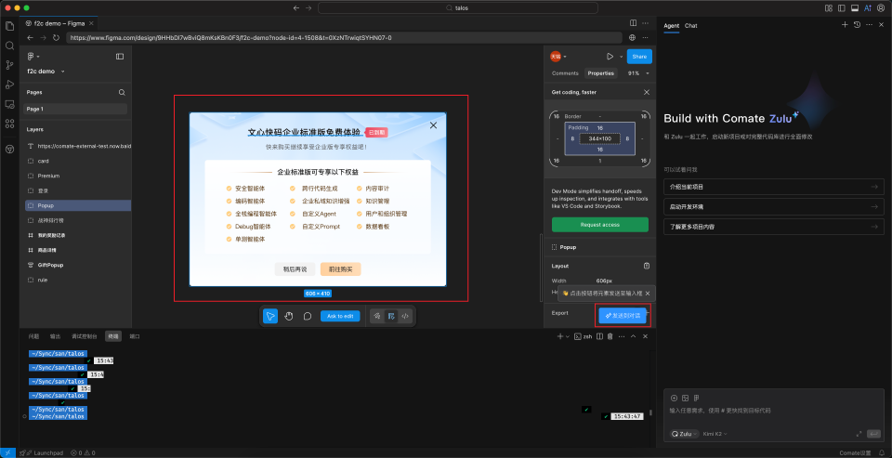Open the Search view in activity bar
The height and width of the screenshot is (458, 892).
click(x=9, y=45)
